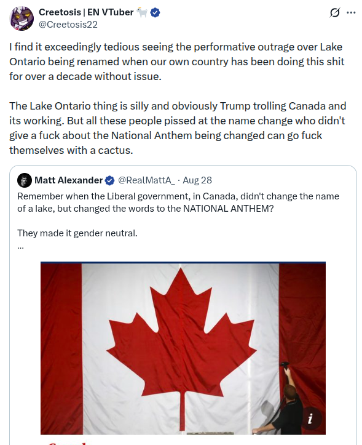362x445 pixels.
Task: Click the Aug 28 timestamp
Action: tap(197, 180)
